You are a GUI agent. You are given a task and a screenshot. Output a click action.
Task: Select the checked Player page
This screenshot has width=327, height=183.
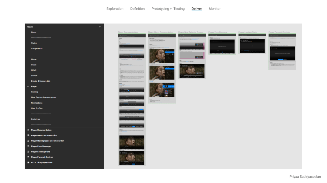34,86
